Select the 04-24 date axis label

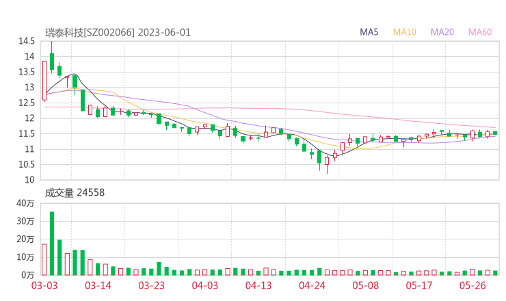(312, 285)
